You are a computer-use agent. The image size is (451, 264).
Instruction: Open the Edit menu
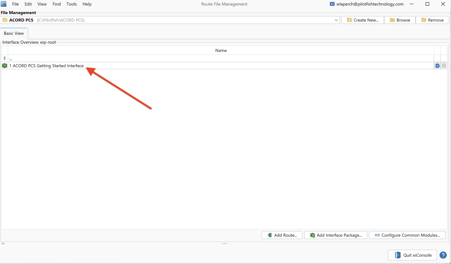28,4
